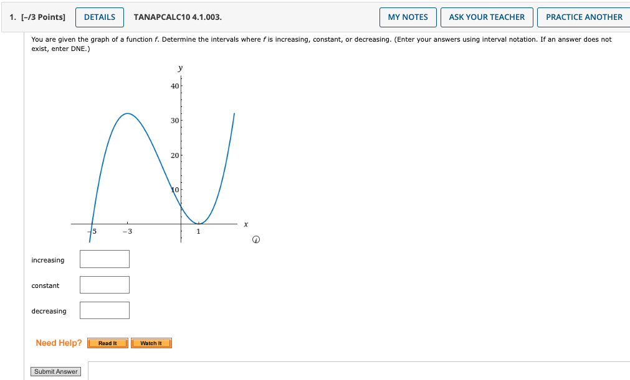
Task: Click the Submit Answer button
Action: [x=55, y=371]
